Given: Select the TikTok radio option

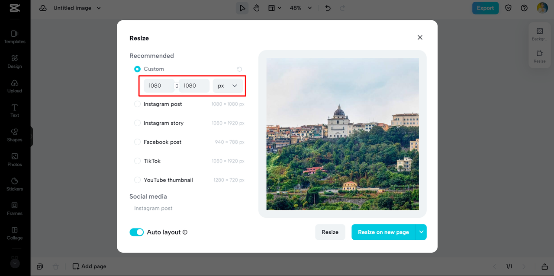Looking at the screenshot, I should pyautogui.click(x=137, y=161).
